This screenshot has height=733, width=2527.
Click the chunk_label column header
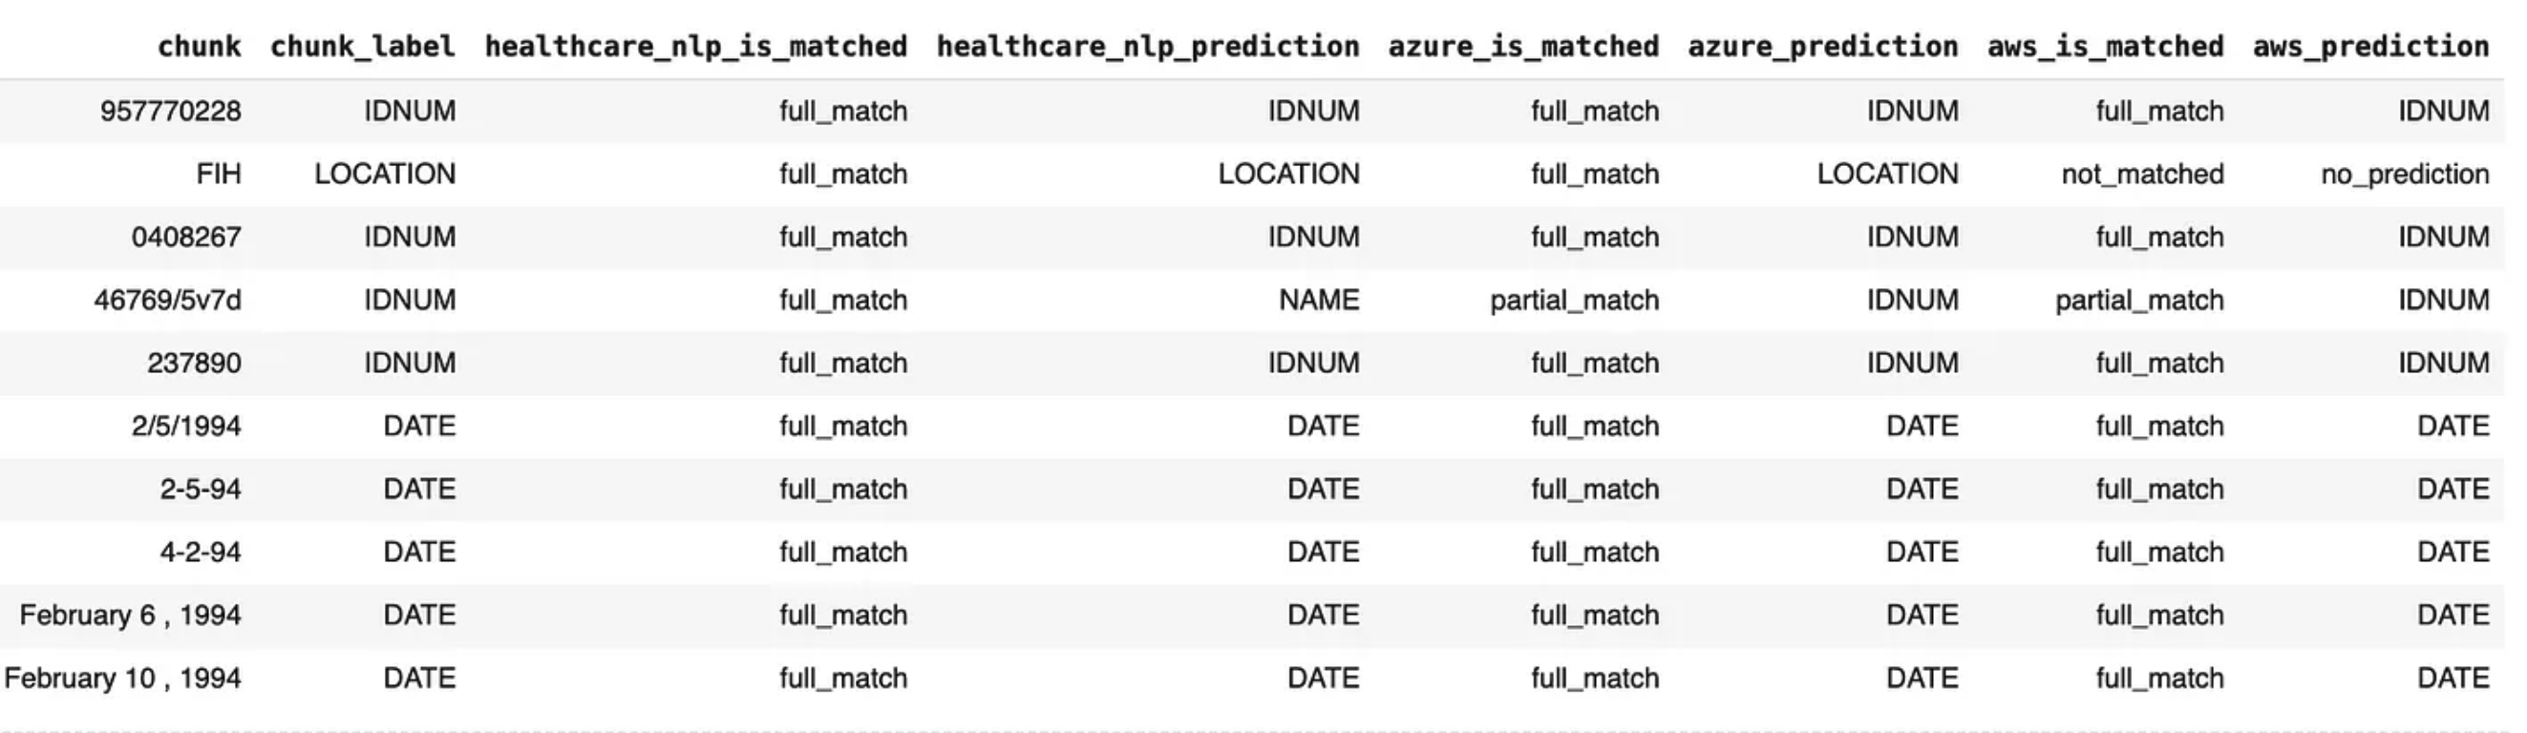coord(362,46)
